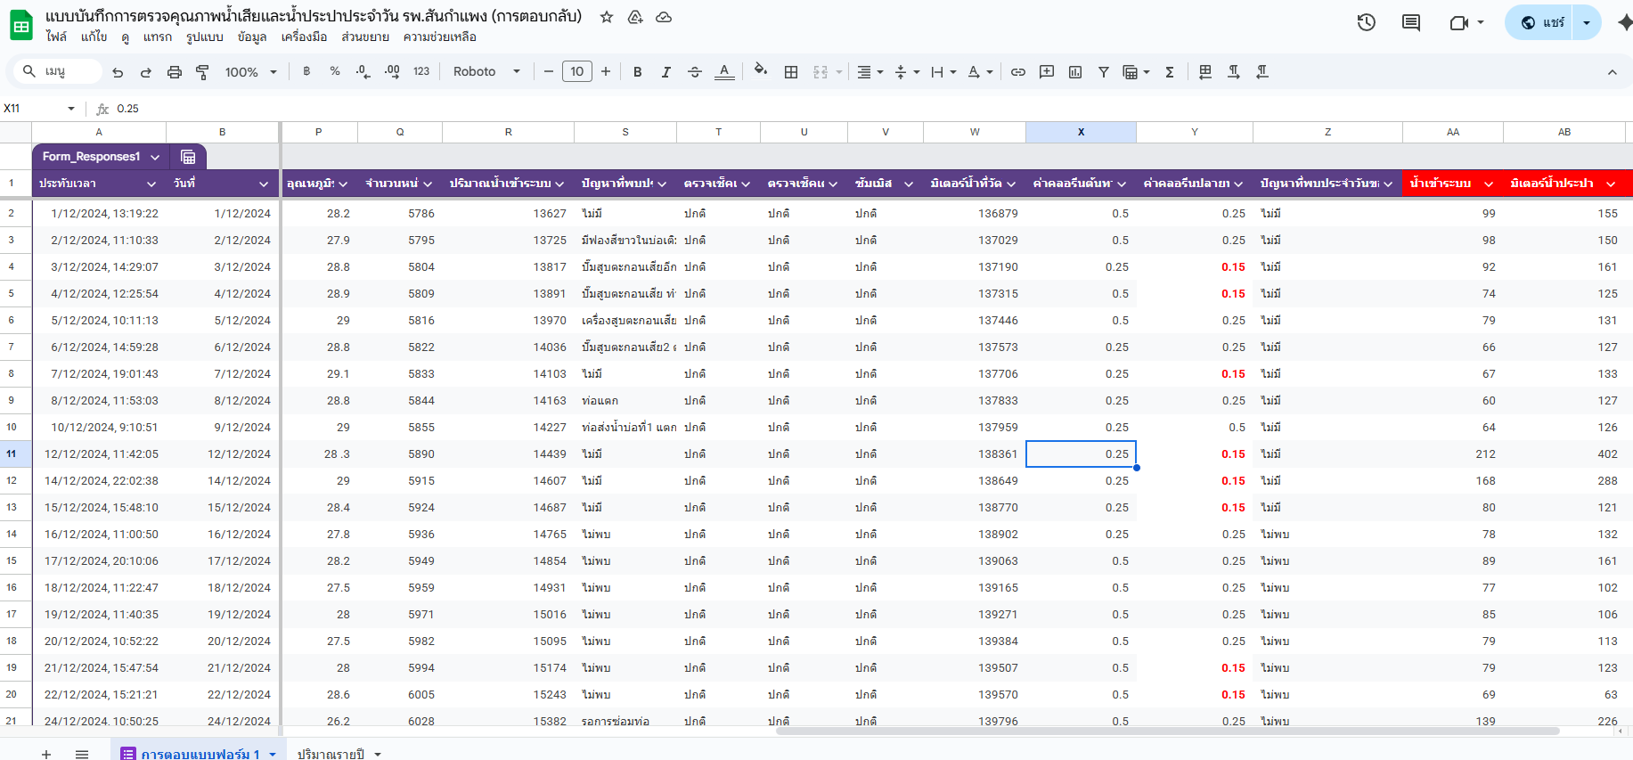Increase font size with plus button

[x=606, y=72]
